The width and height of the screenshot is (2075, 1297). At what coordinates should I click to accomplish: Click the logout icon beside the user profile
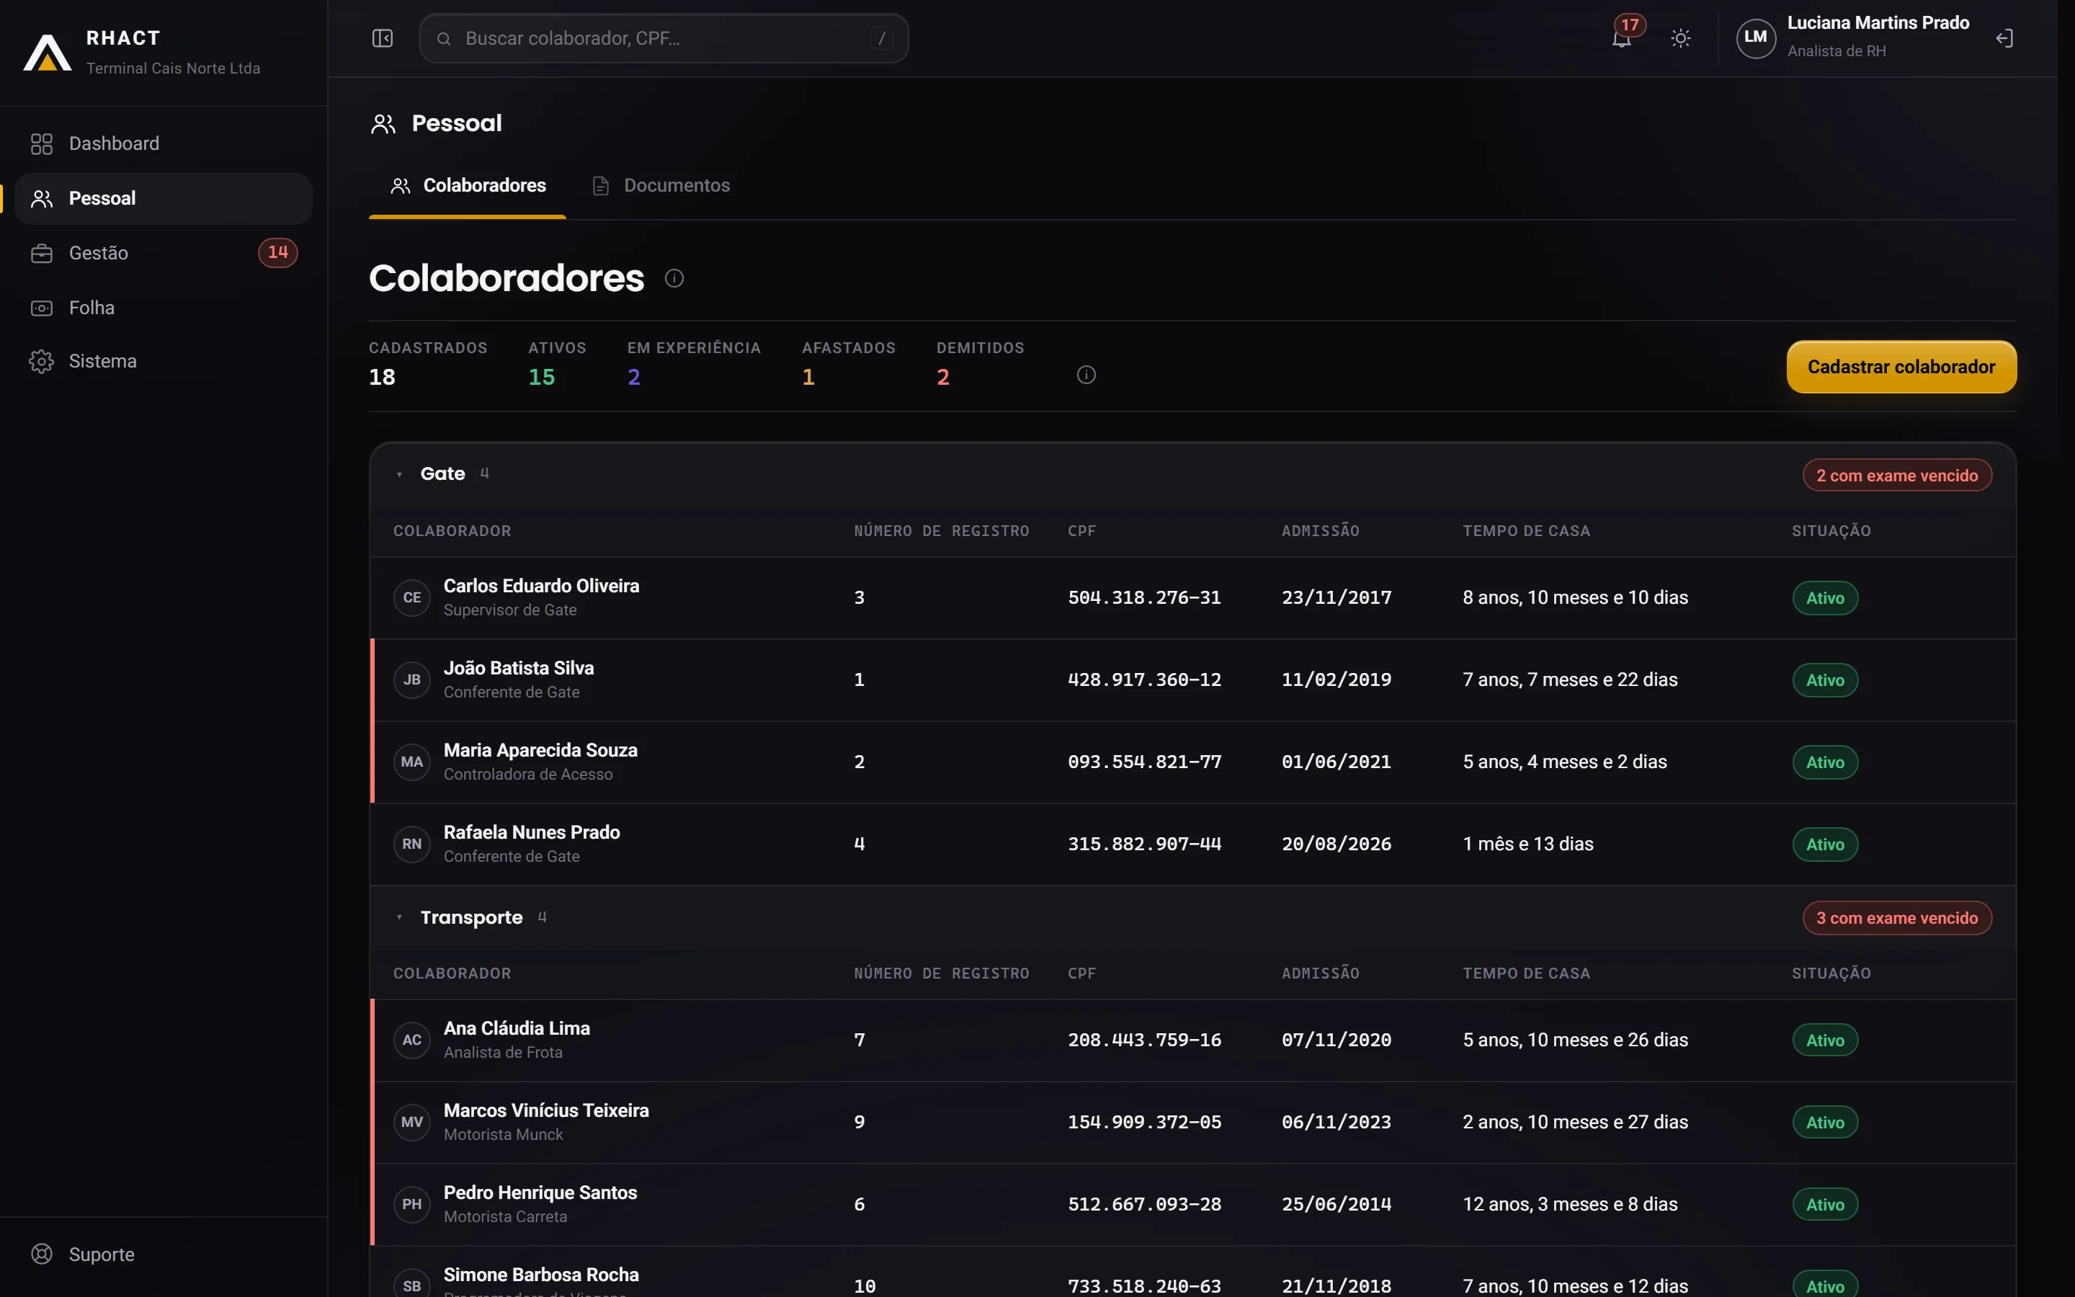(x=2004, y=39)
